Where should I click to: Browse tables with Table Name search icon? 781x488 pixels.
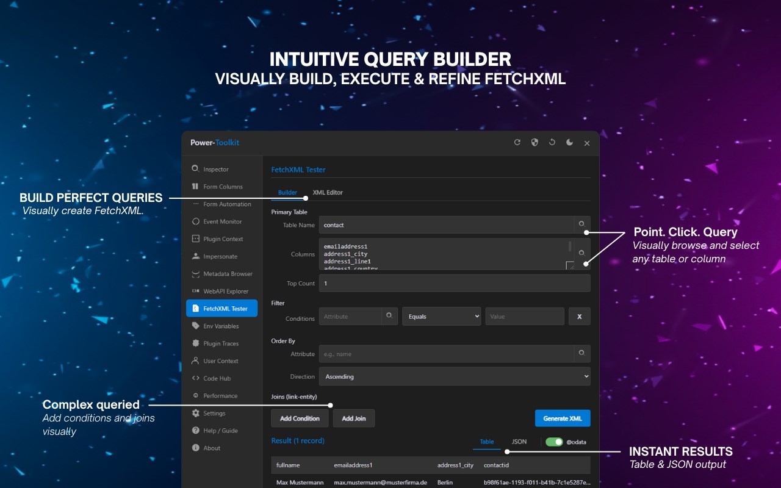tap(582, 224)
